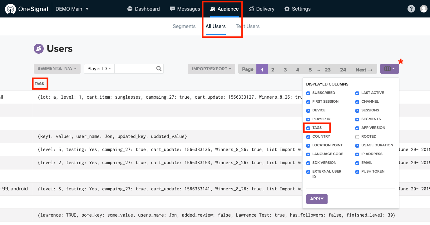430x225 pixels.
Task: Uncheck the SEGMENTS column checkbox
Action: tap(357, 119)
